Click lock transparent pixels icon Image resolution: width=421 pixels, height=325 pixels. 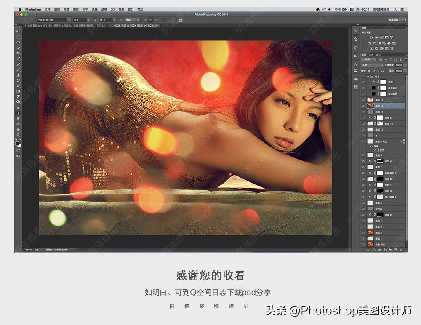coord(369,71)
